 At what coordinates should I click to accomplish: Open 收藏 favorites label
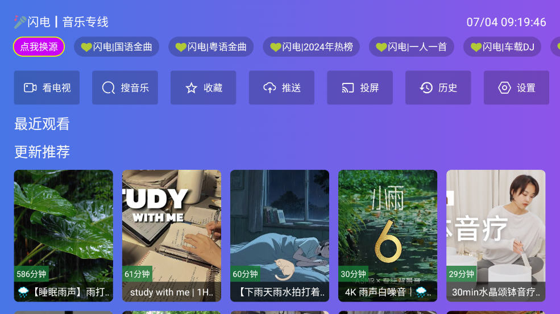point(213,88)
